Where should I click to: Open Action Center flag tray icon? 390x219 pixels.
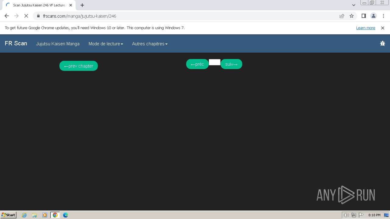(x=361, y=215)
